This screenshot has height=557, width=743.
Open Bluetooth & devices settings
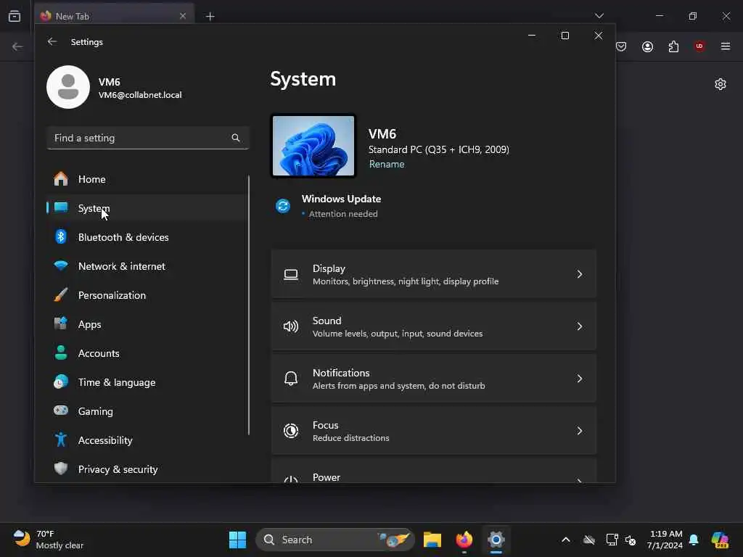point(147,237)
